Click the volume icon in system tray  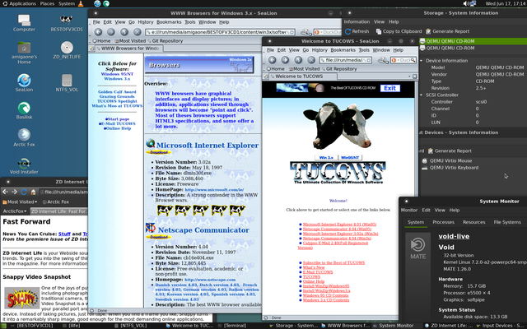click(x=466, y=3)
